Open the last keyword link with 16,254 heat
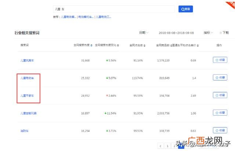Image resolution: width=235 pixels, height=151 pixels. [25, 131]
